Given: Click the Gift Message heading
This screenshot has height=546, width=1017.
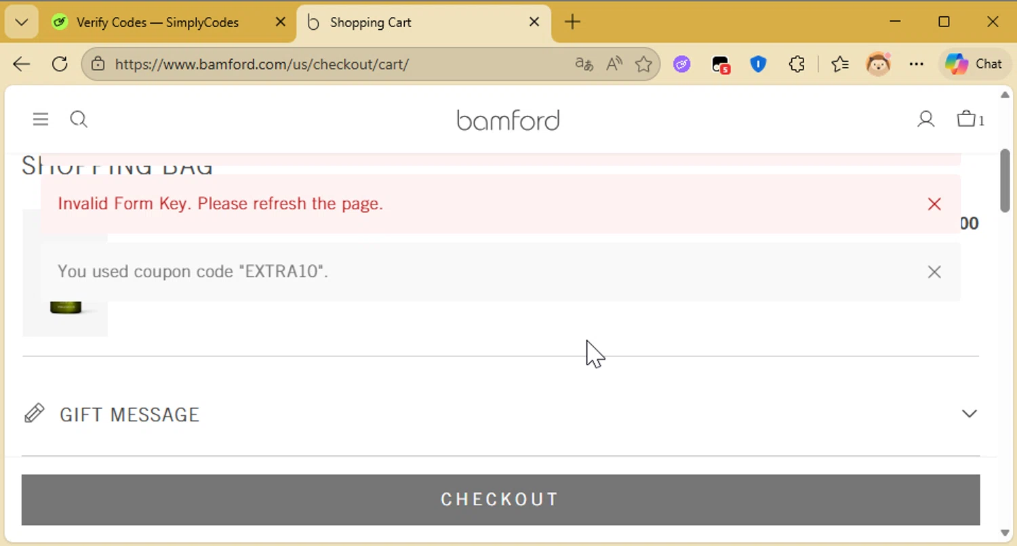Looking at the screenshot, I should tap(129, 415).
